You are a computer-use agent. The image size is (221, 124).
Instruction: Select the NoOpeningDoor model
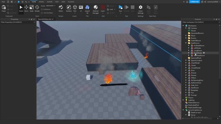tap(197, 80)
